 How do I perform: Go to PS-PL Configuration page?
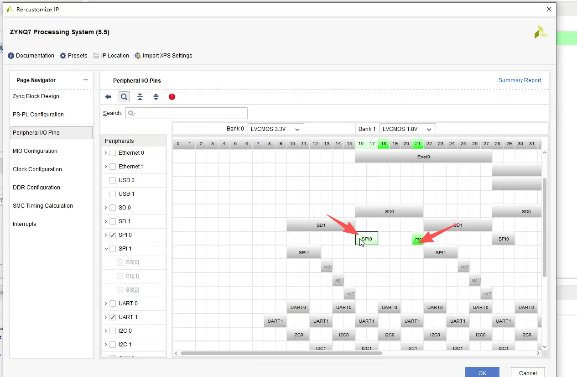[38, 115]
